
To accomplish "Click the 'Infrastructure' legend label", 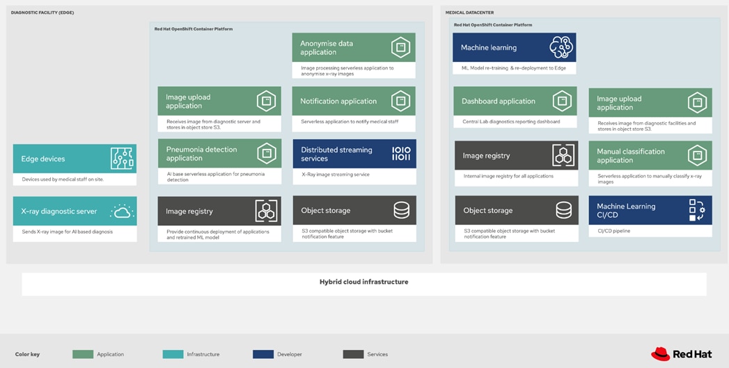I will 203,354.
